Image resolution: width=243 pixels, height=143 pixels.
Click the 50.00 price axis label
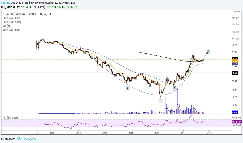(236, 24)
